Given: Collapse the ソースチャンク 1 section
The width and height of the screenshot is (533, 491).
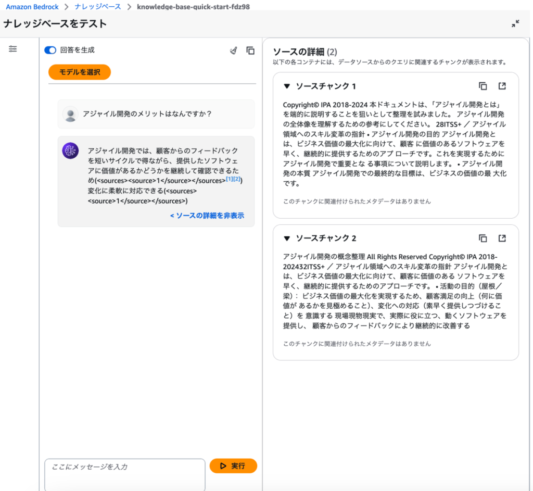Looking at the screenshot, I should [286, 86].
